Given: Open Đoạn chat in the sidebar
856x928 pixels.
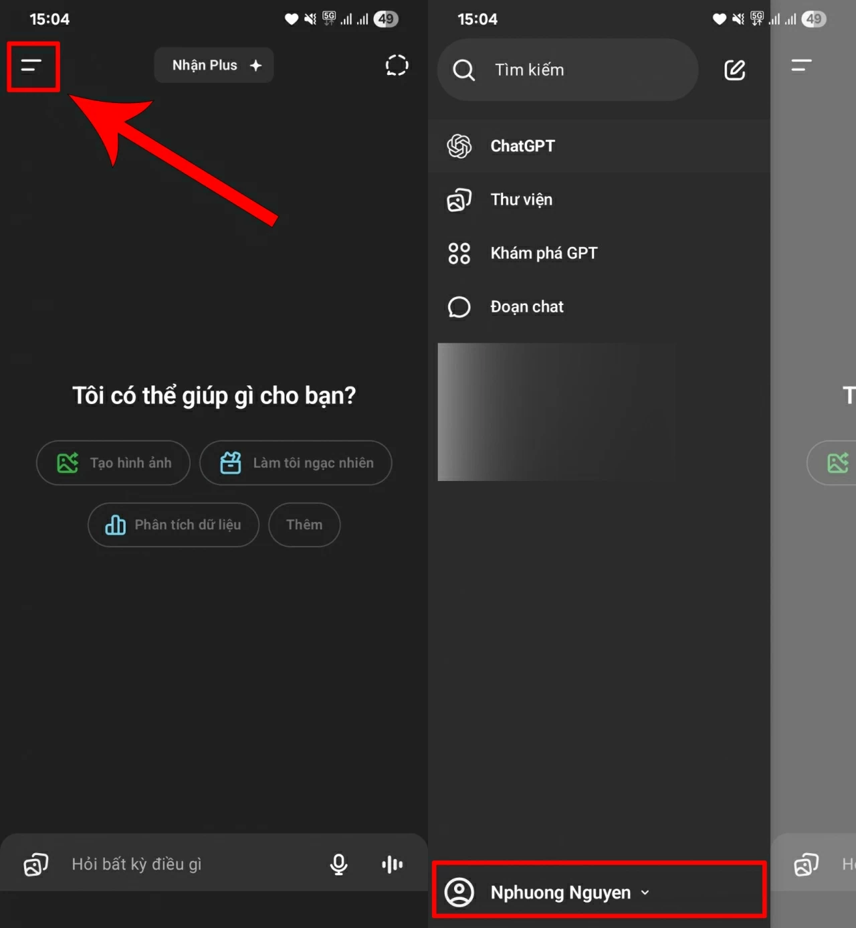Looking at the screenshot, I should coord(526,307).
